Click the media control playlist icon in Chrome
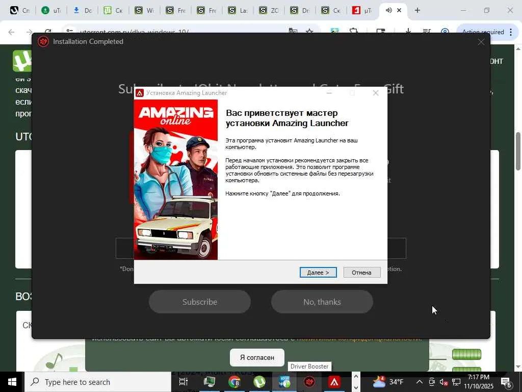Screen dimensions: 522x392 tap(427, 32)
